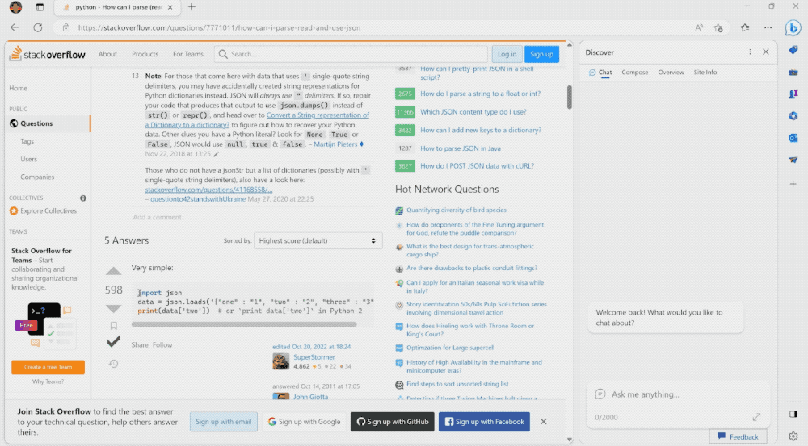Open the Games icon in Edge sidebar
The image size is (808, 446).
[793, 94]
